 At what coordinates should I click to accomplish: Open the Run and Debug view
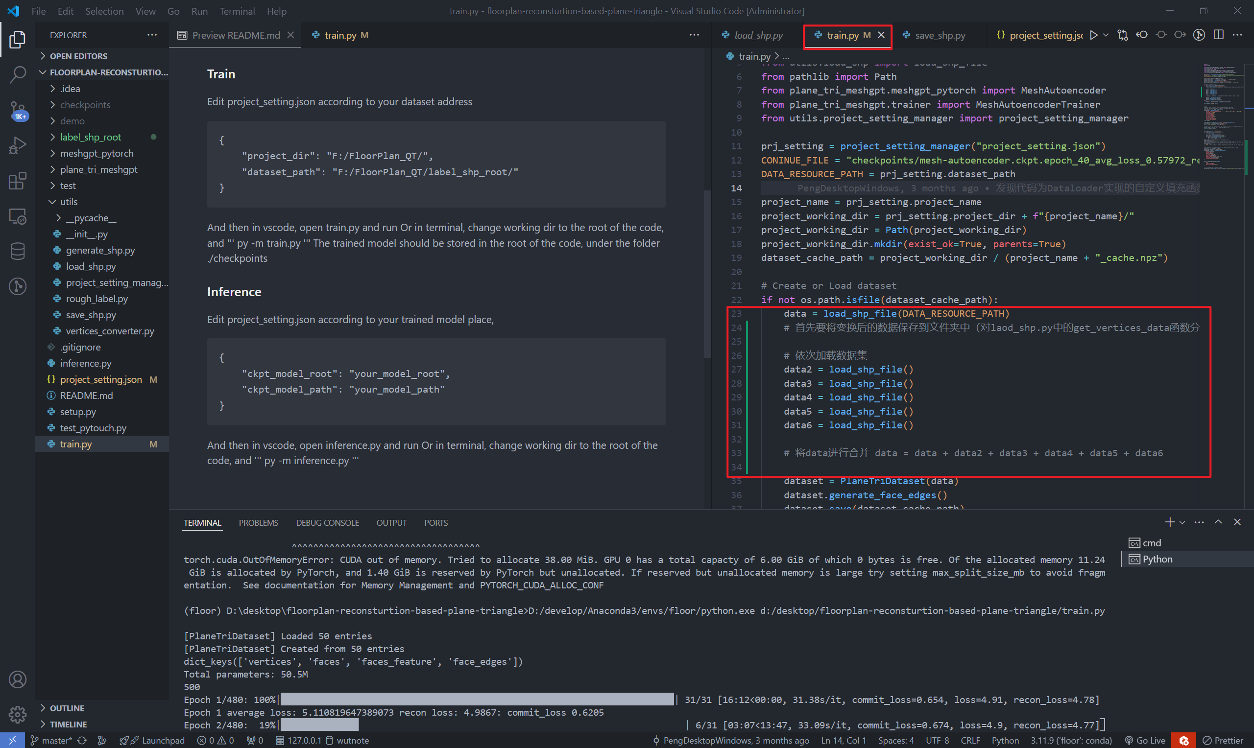[17, 146]
